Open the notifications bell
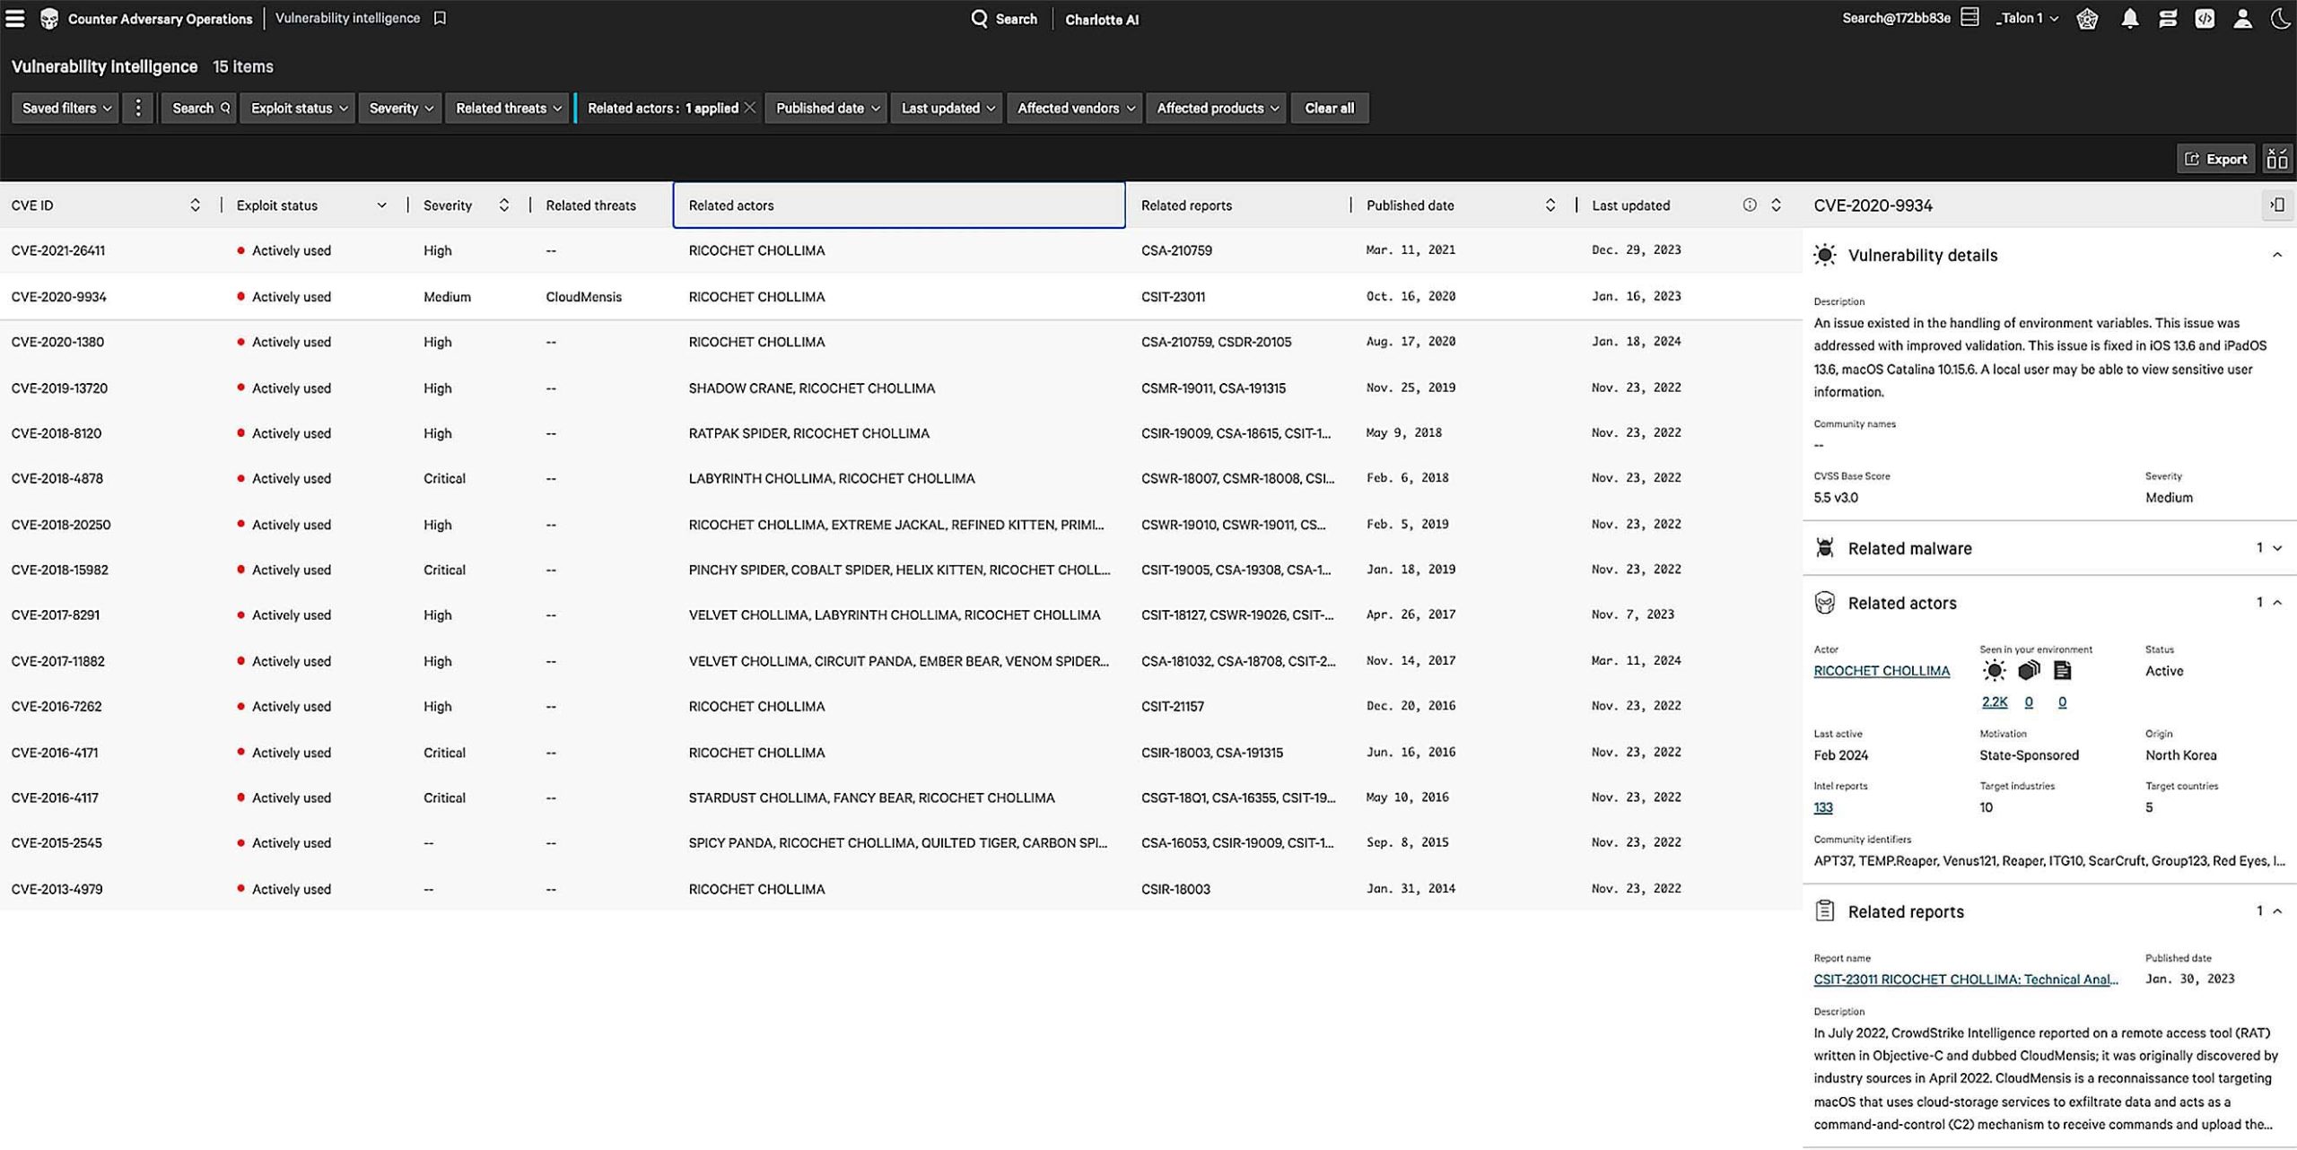Image resolution: width=2297 pixels, height=1150 pixels. click(2128, 19)
